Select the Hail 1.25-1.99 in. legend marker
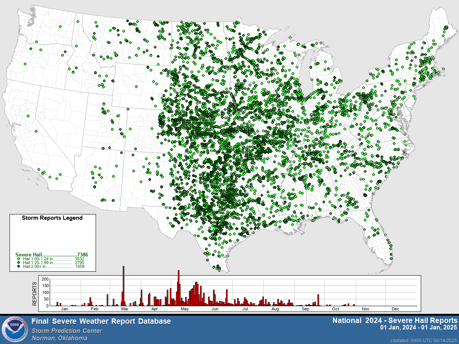459x344 pixels. click(x=18, y=263)
